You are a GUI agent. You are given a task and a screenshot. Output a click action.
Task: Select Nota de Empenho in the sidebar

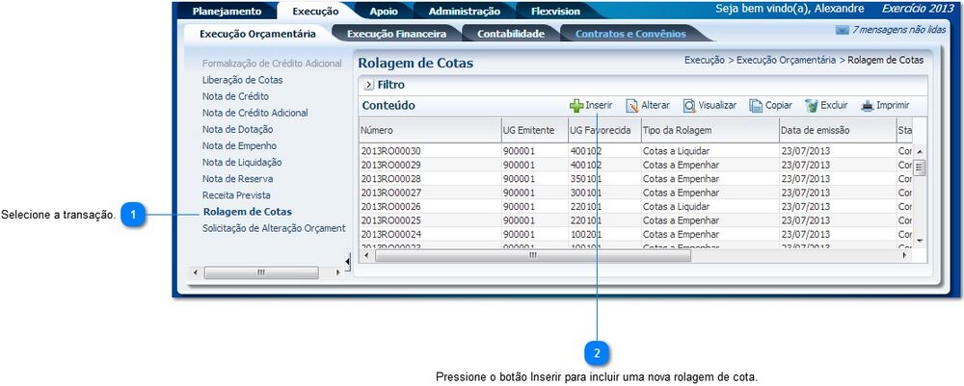239,145
